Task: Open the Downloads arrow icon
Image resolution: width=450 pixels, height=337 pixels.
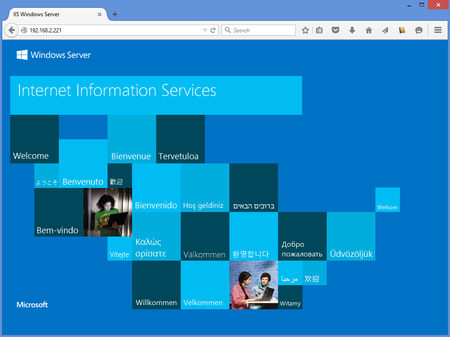Action: pyautogui.click(x=352, y=30)
